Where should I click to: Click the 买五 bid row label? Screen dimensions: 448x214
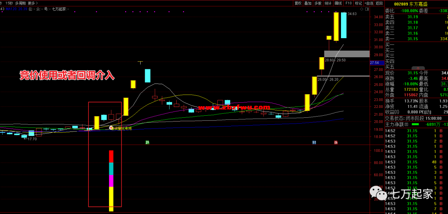click(x=390, y=67)
